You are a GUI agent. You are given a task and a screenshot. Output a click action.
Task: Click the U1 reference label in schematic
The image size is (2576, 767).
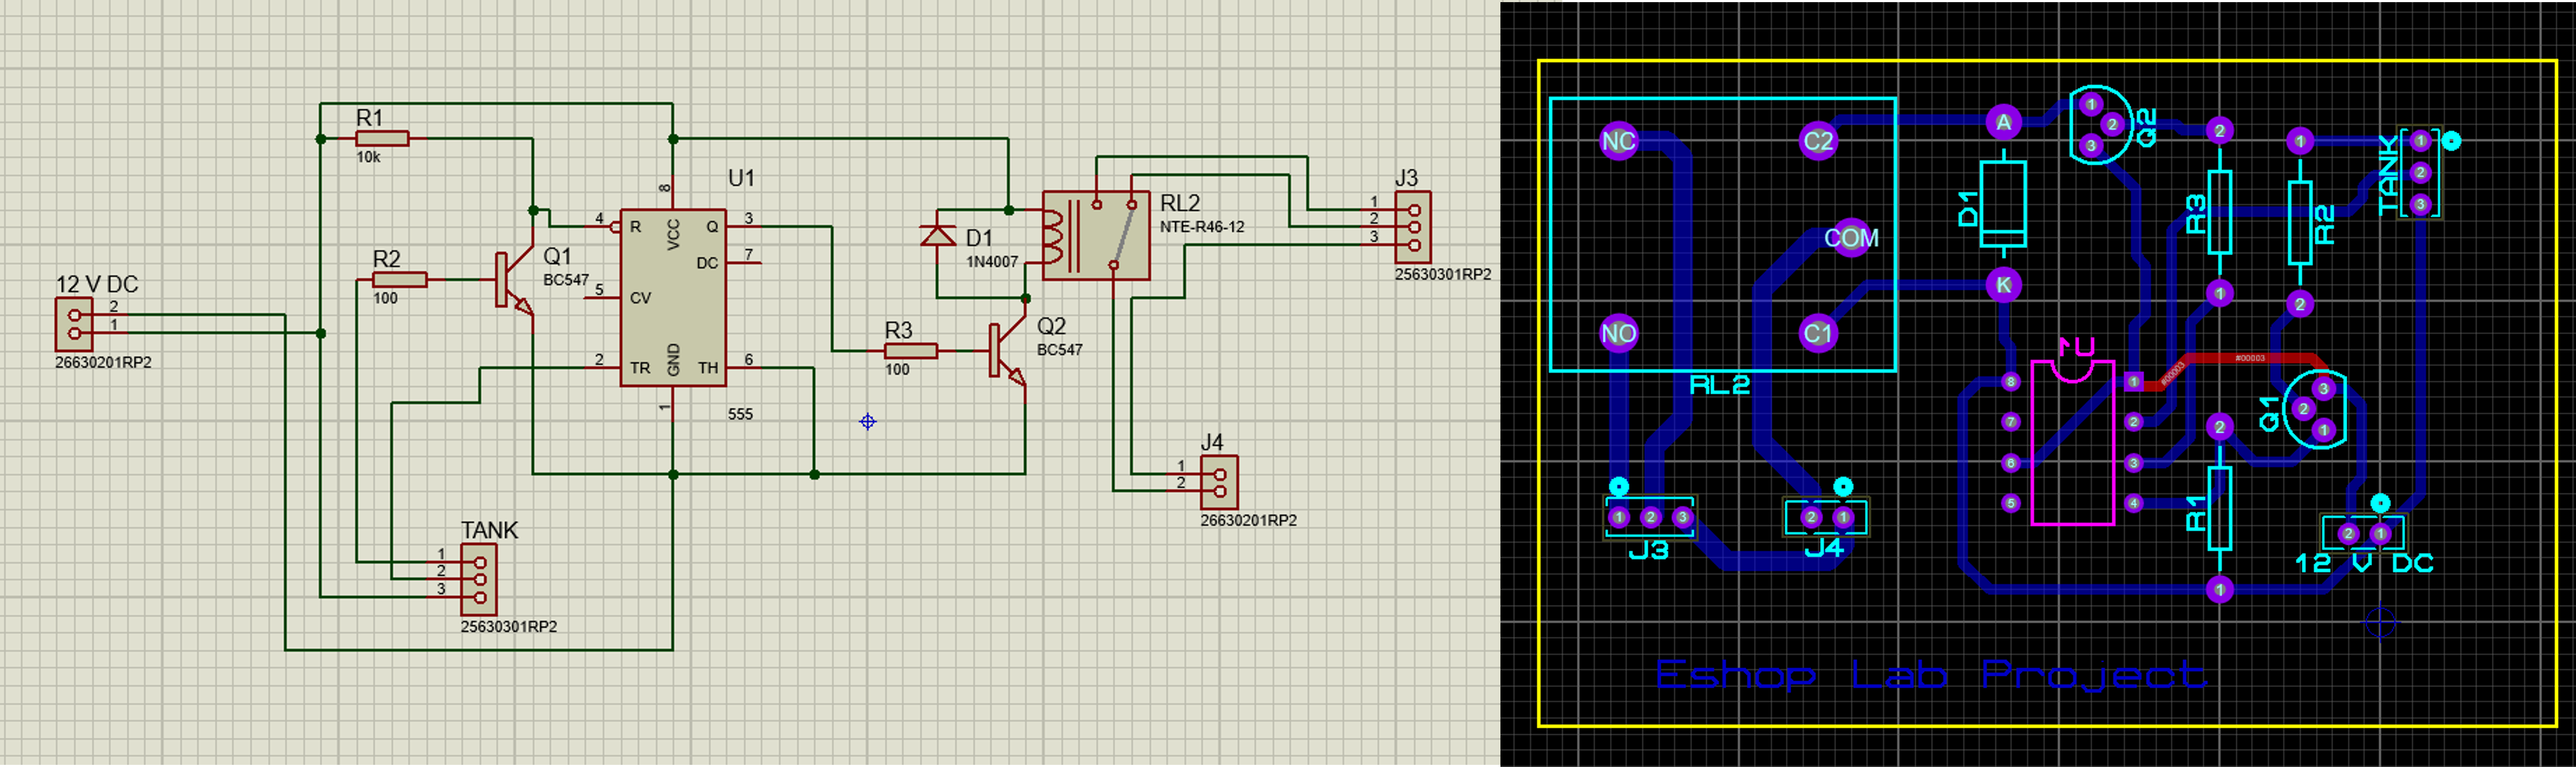point(741,178)
